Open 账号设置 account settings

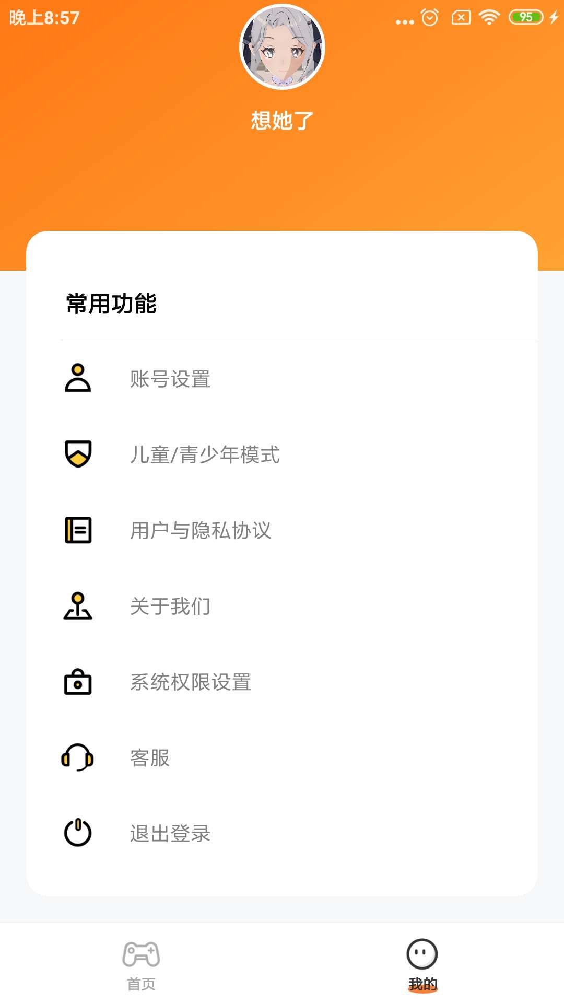click(170, 379)
